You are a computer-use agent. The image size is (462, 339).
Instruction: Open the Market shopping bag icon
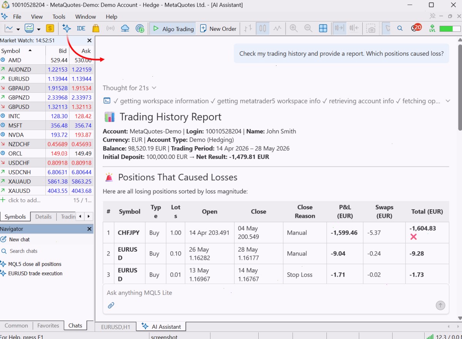[95, 28]
